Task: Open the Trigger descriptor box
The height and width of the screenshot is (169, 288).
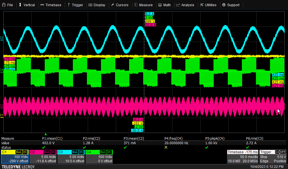Action: tap(273, 157)
